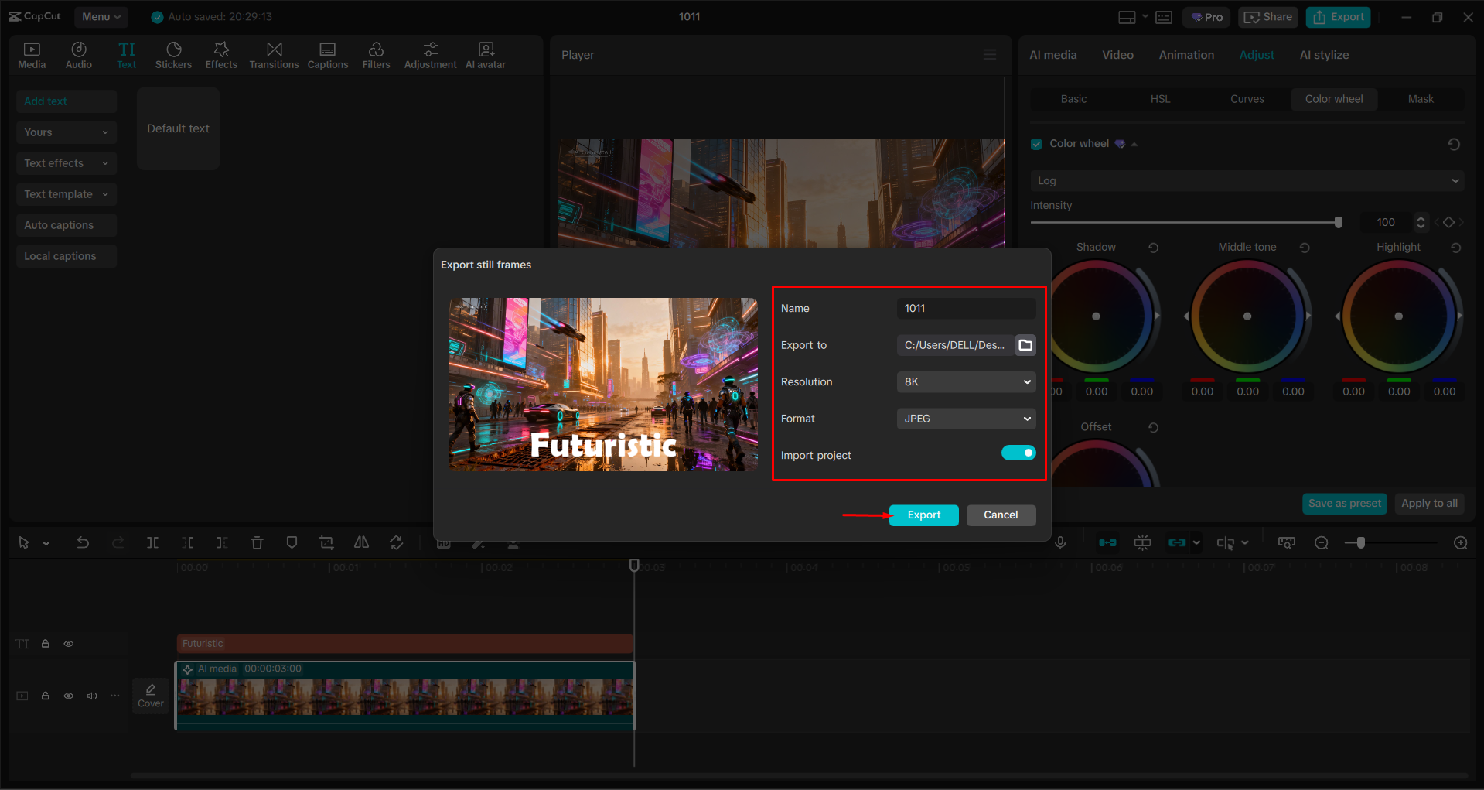Click the Export button in the dialog

(923, 515)
